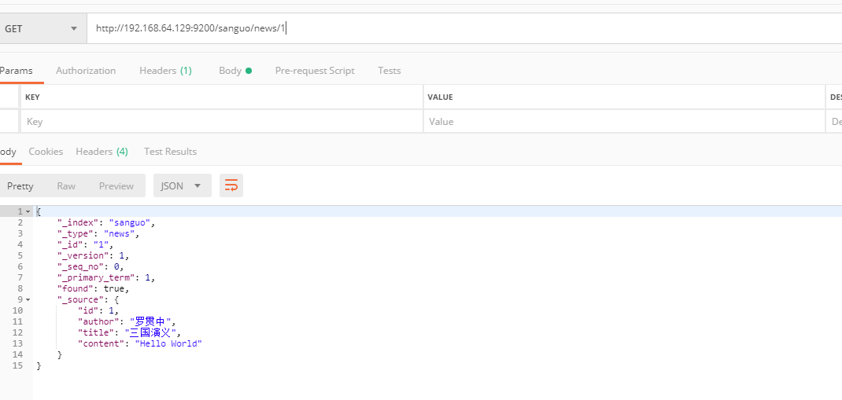Click line number 14 in gutter
842x400 pixels.
(x=18, y=354)
